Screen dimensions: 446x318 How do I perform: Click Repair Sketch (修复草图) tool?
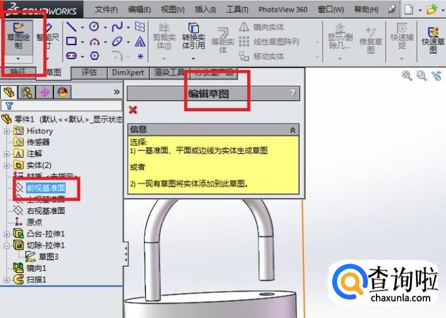[371, 40]
